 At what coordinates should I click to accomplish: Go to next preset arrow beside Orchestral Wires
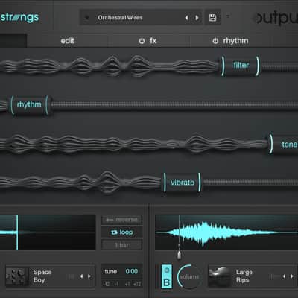point(197,18)
